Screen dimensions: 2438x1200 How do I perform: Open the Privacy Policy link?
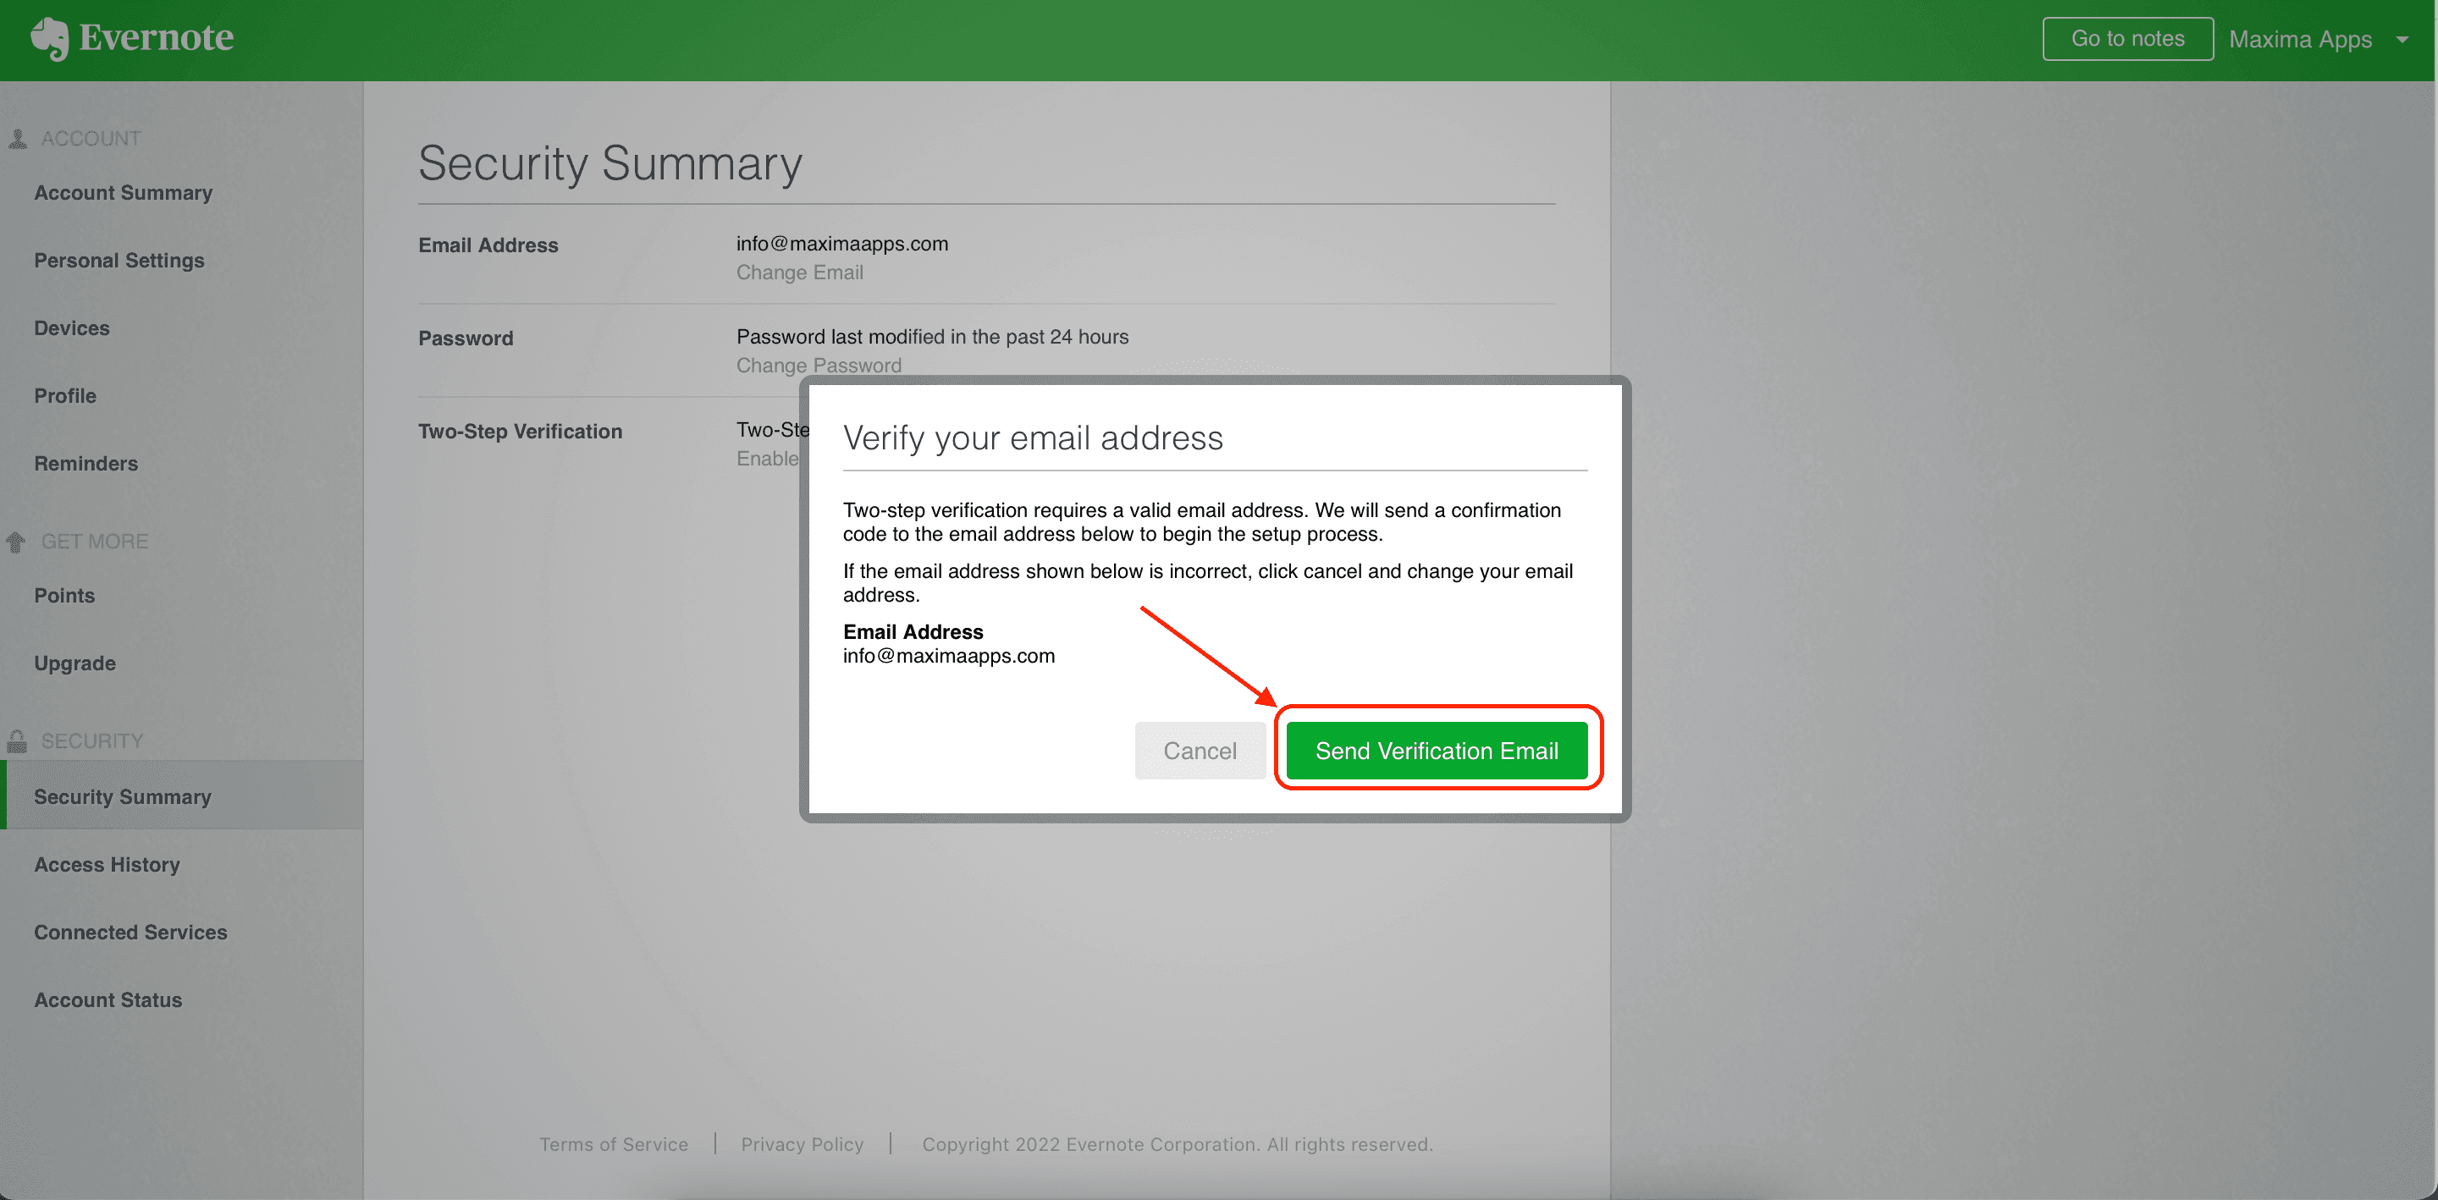[802, 1144]
